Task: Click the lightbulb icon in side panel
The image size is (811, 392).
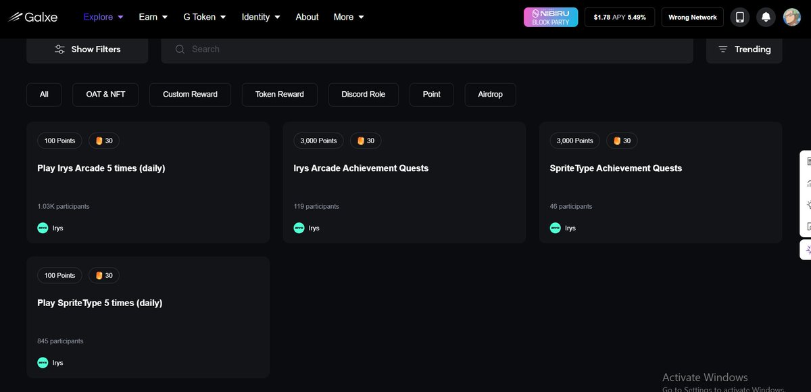Action: point(808,205)
